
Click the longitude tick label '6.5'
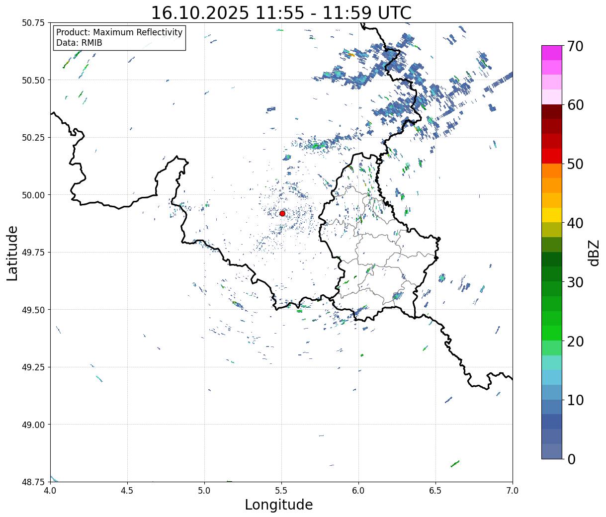click(x=435, y=490)
